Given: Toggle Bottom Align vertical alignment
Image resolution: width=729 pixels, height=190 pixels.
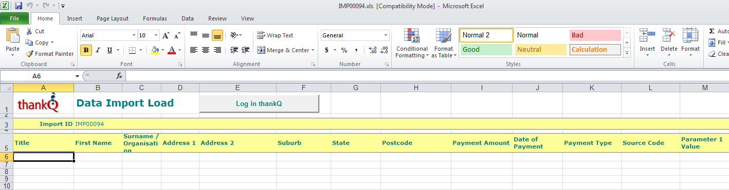Looking at the screenshot, I should 217,35.
